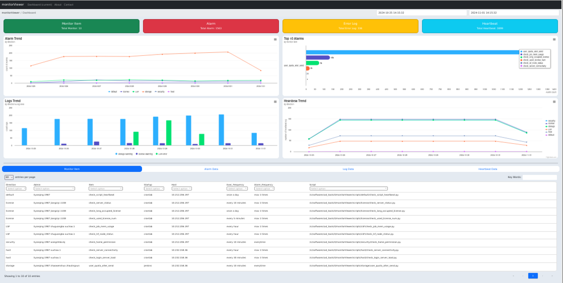Open the Startup column filter dropdown
Screen dimensions: 563x283
tap(154, 189)
